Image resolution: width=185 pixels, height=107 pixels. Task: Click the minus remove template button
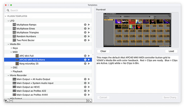click(x=11, y=101)
